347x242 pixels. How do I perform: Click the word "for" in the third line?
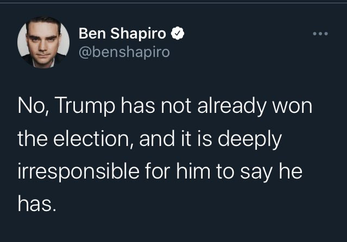(157, 171)
